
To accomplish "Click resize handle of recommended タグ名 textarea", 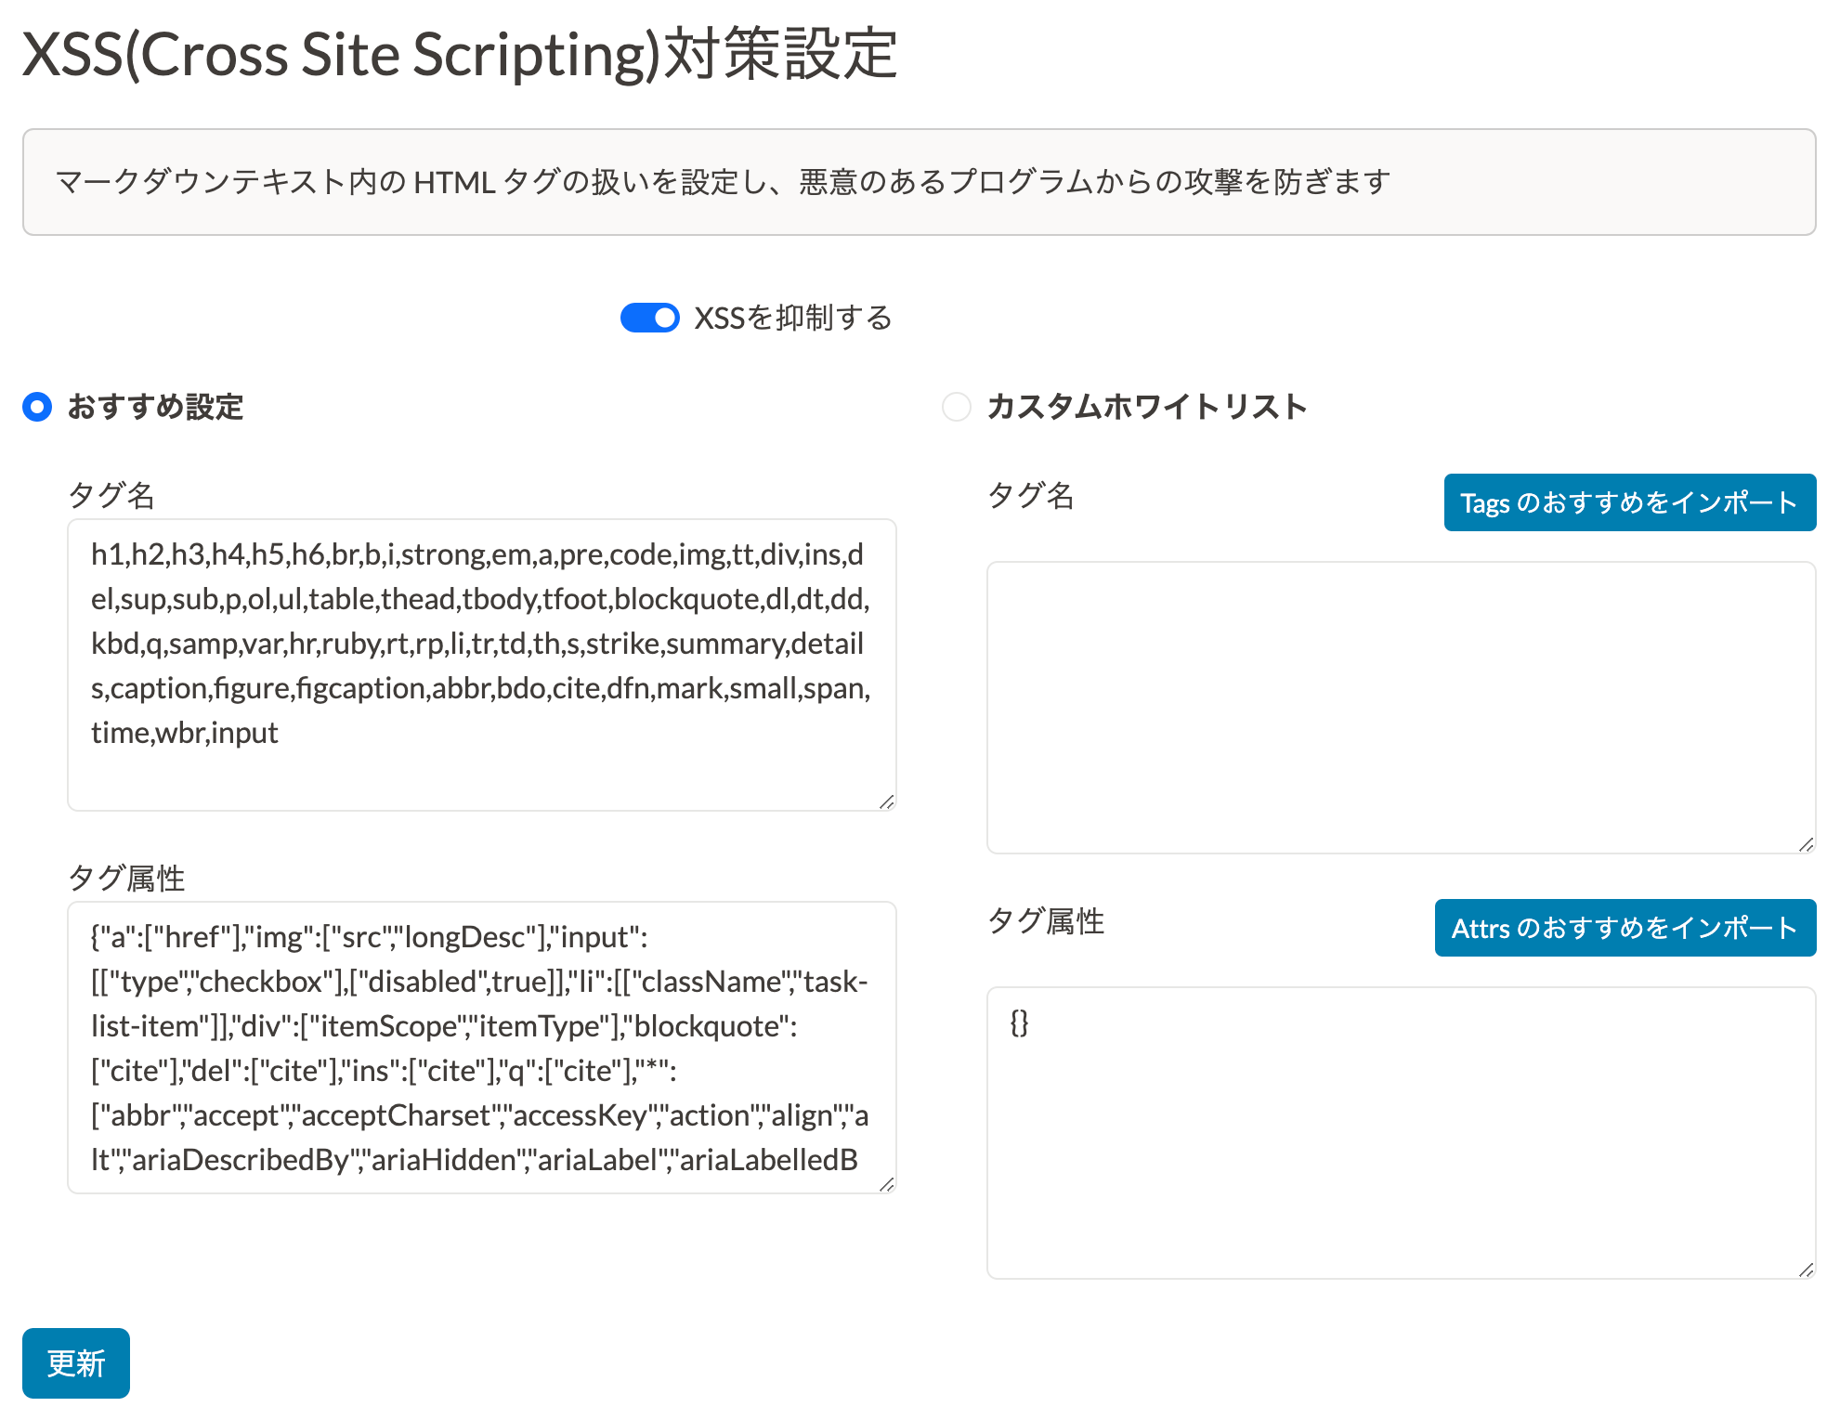I will tap(887, 801).
